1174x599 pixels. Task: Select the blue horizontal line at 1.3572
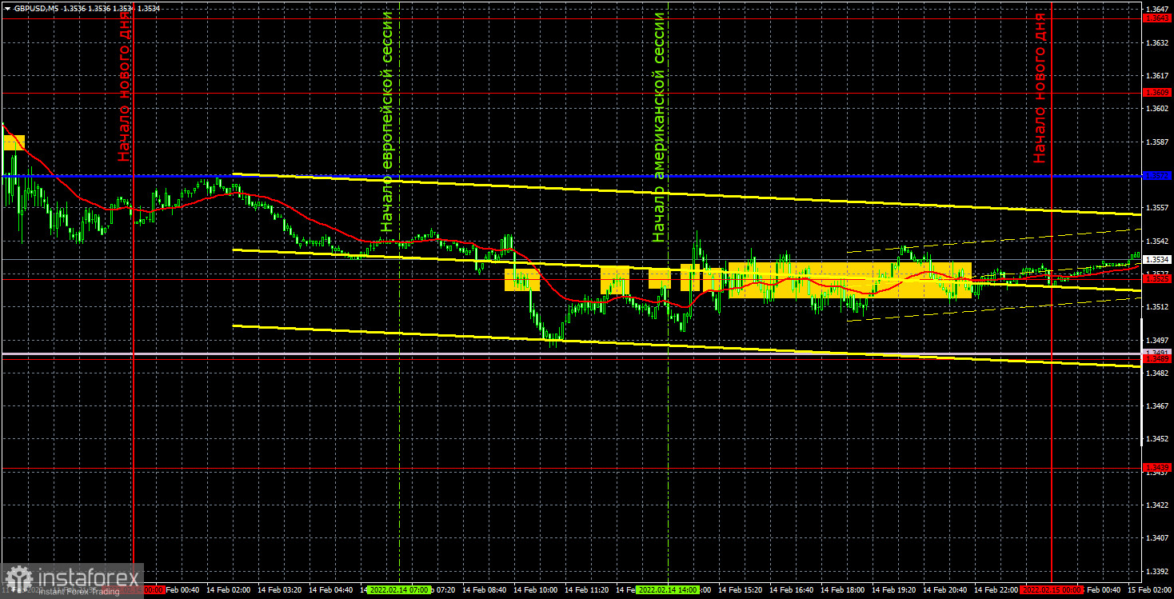pyautogui.click(x=571, y=174)
